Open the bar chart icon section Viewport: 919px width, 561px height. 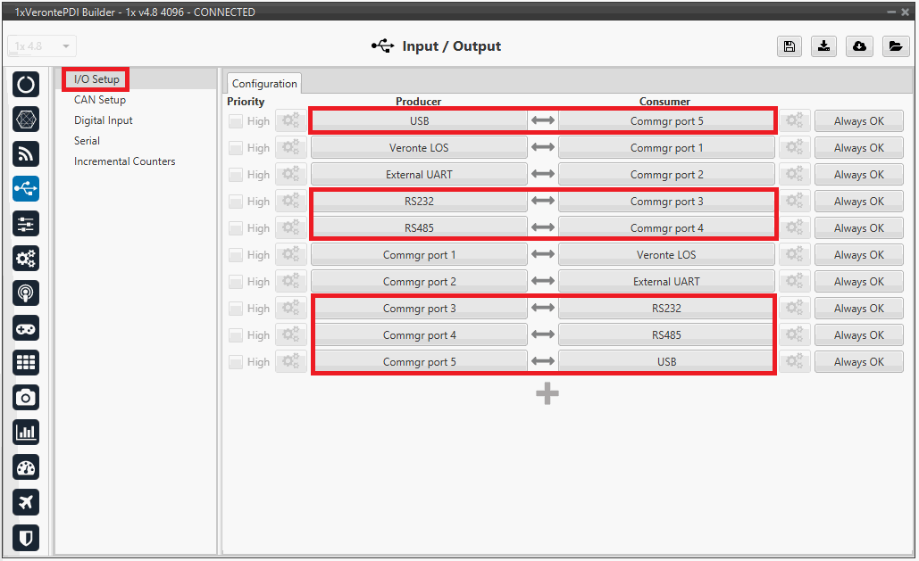click(x=26, y=433)
